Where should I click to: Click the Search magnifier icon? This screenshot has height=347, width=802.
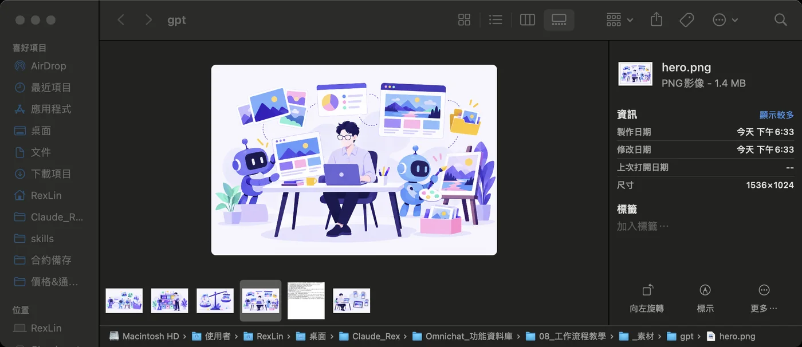tap(780, 20)
